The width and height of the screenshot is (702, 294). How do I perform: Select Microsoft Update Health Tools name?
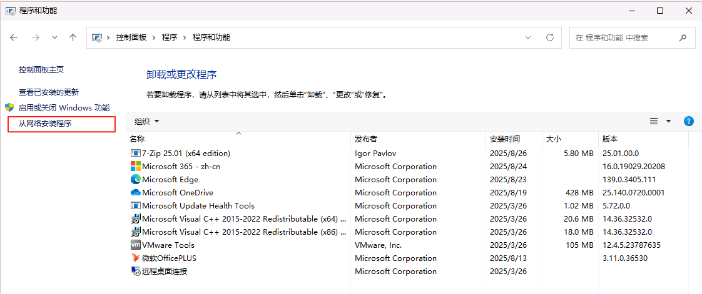pyautogui.click(x=198, y=206)
